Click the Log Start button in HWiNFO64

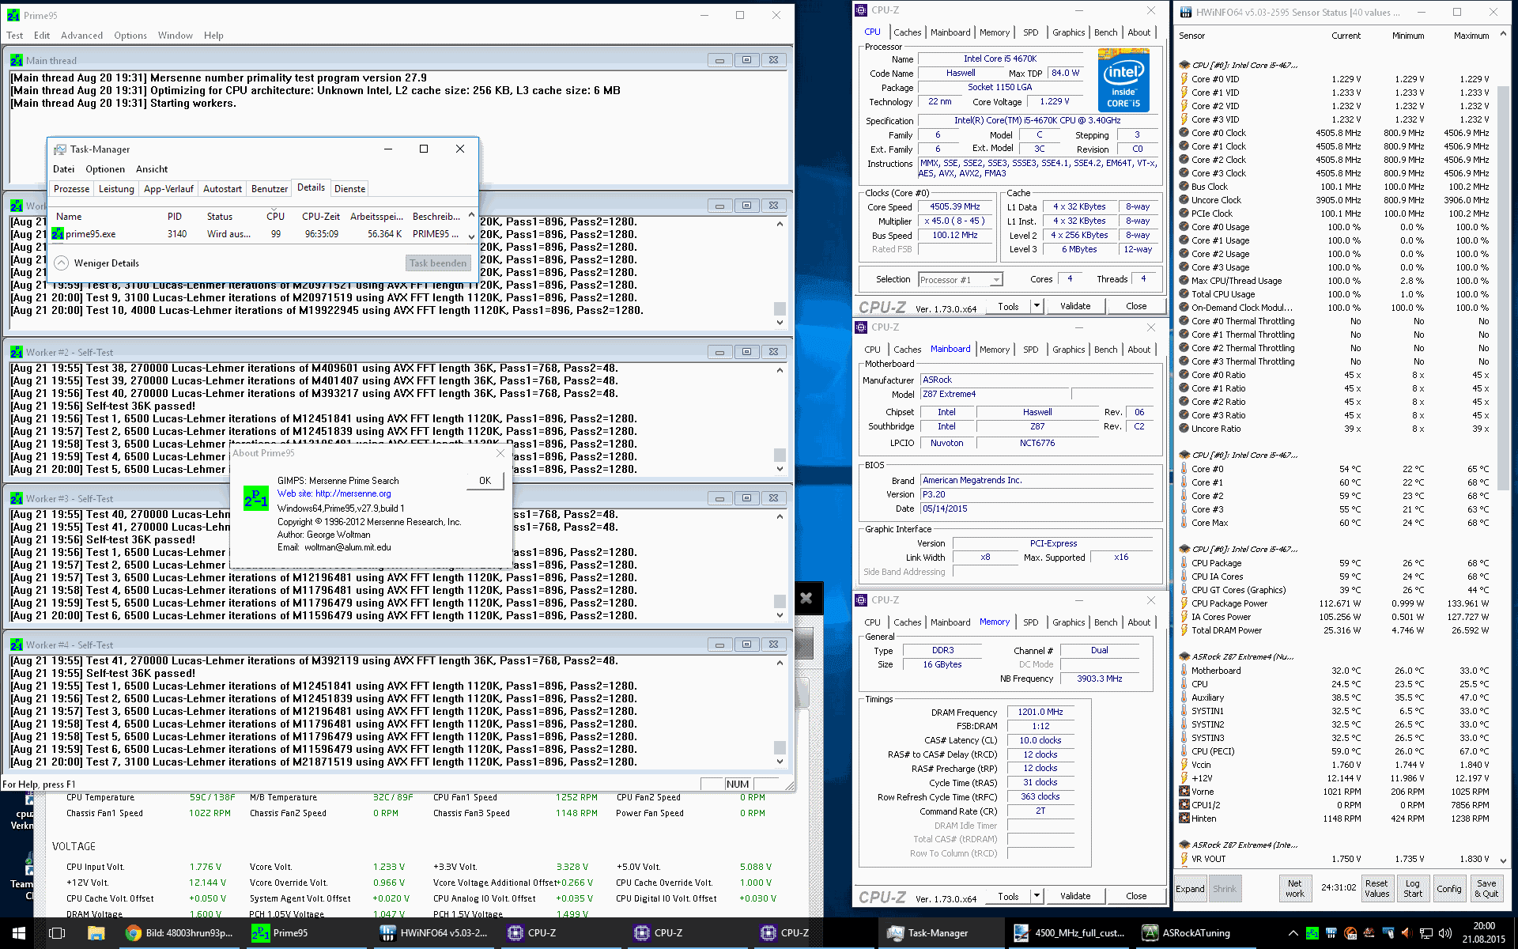click(x=1413, y=889)
